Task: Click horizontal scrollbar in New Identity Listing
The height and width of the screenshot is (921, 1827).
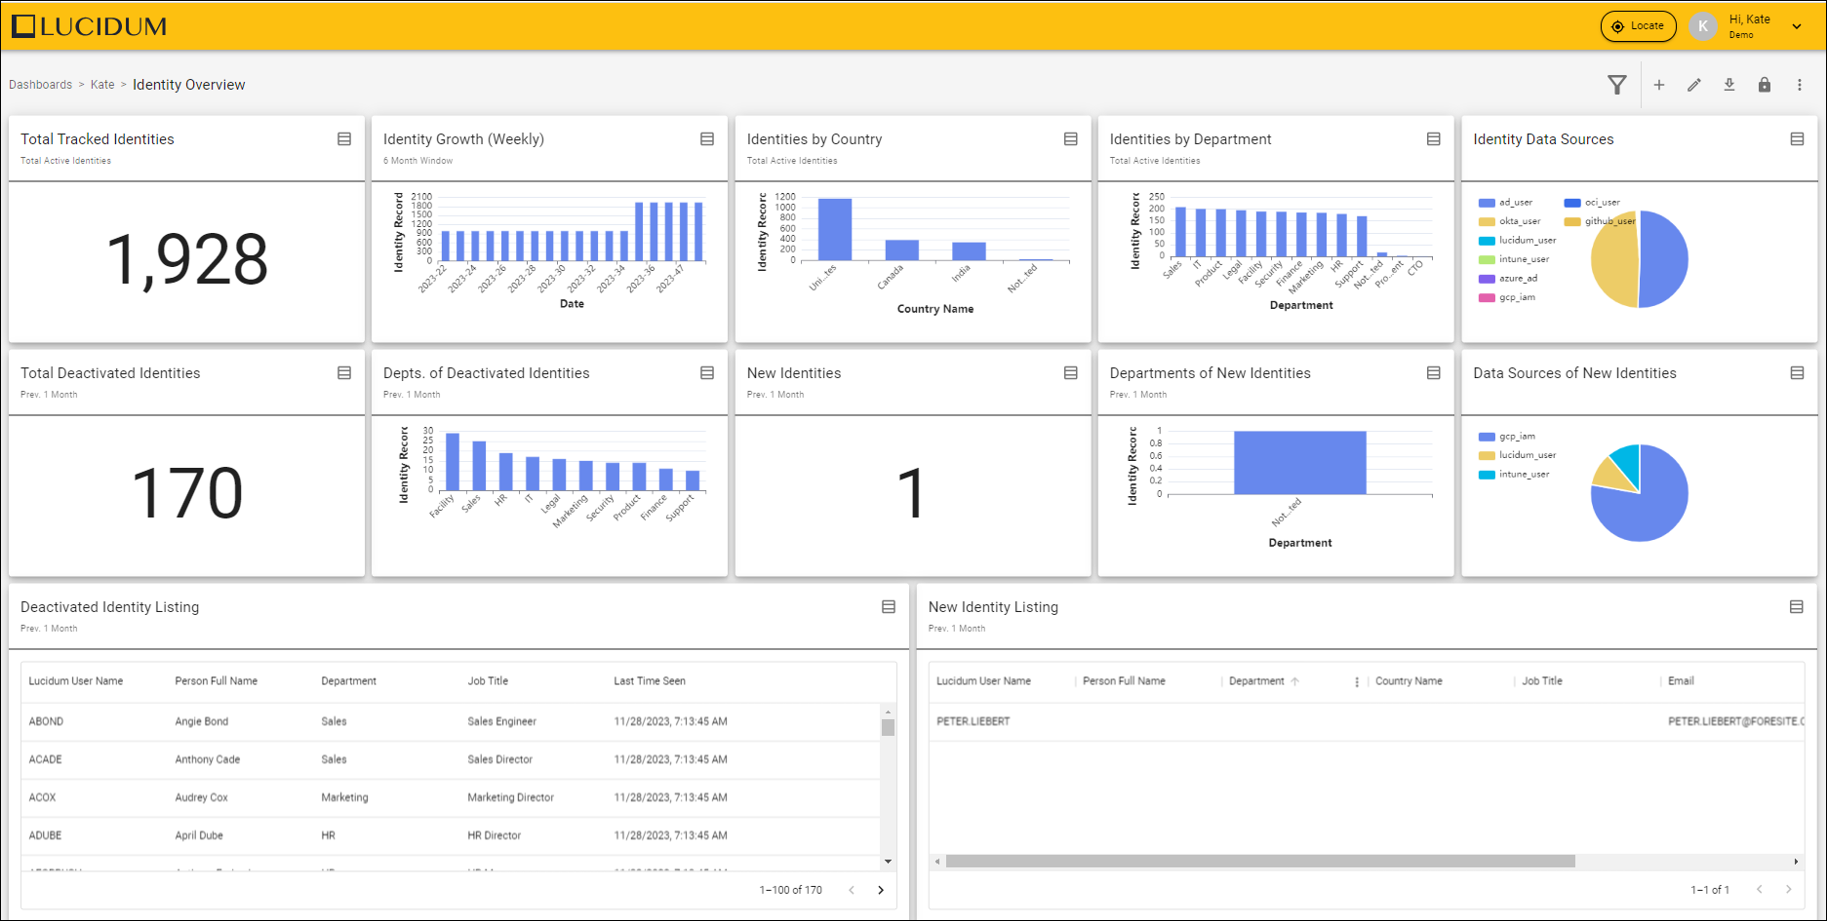Action: click(1260, 862)
